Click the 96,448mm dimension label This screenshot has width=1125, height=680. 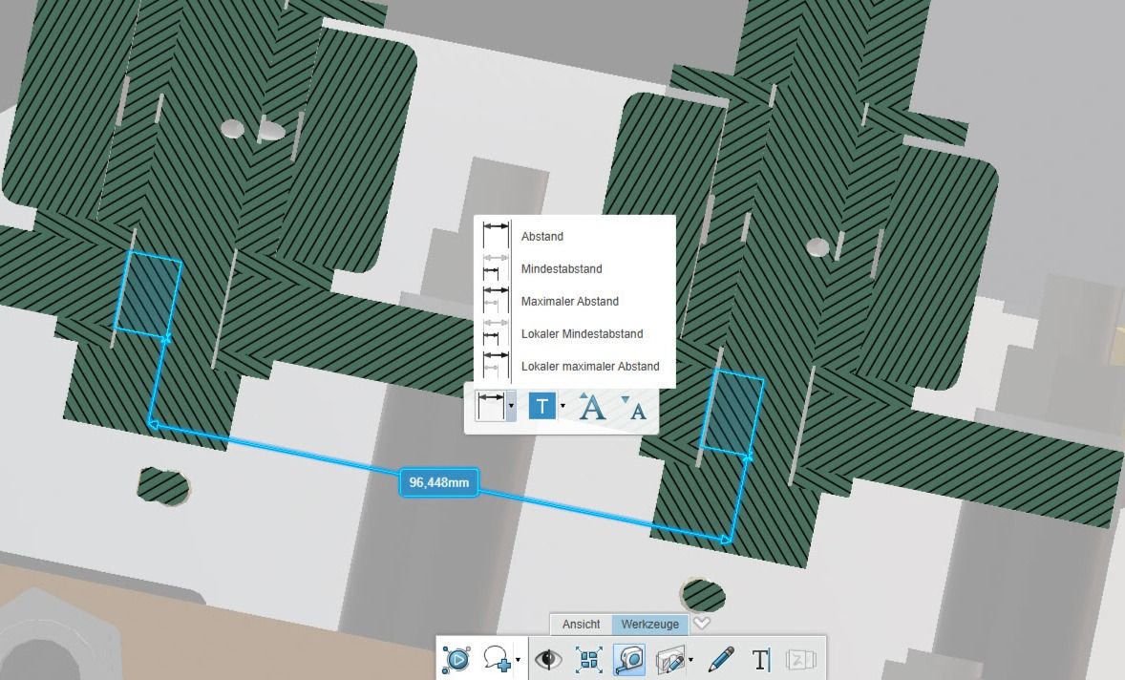point(439,483)
